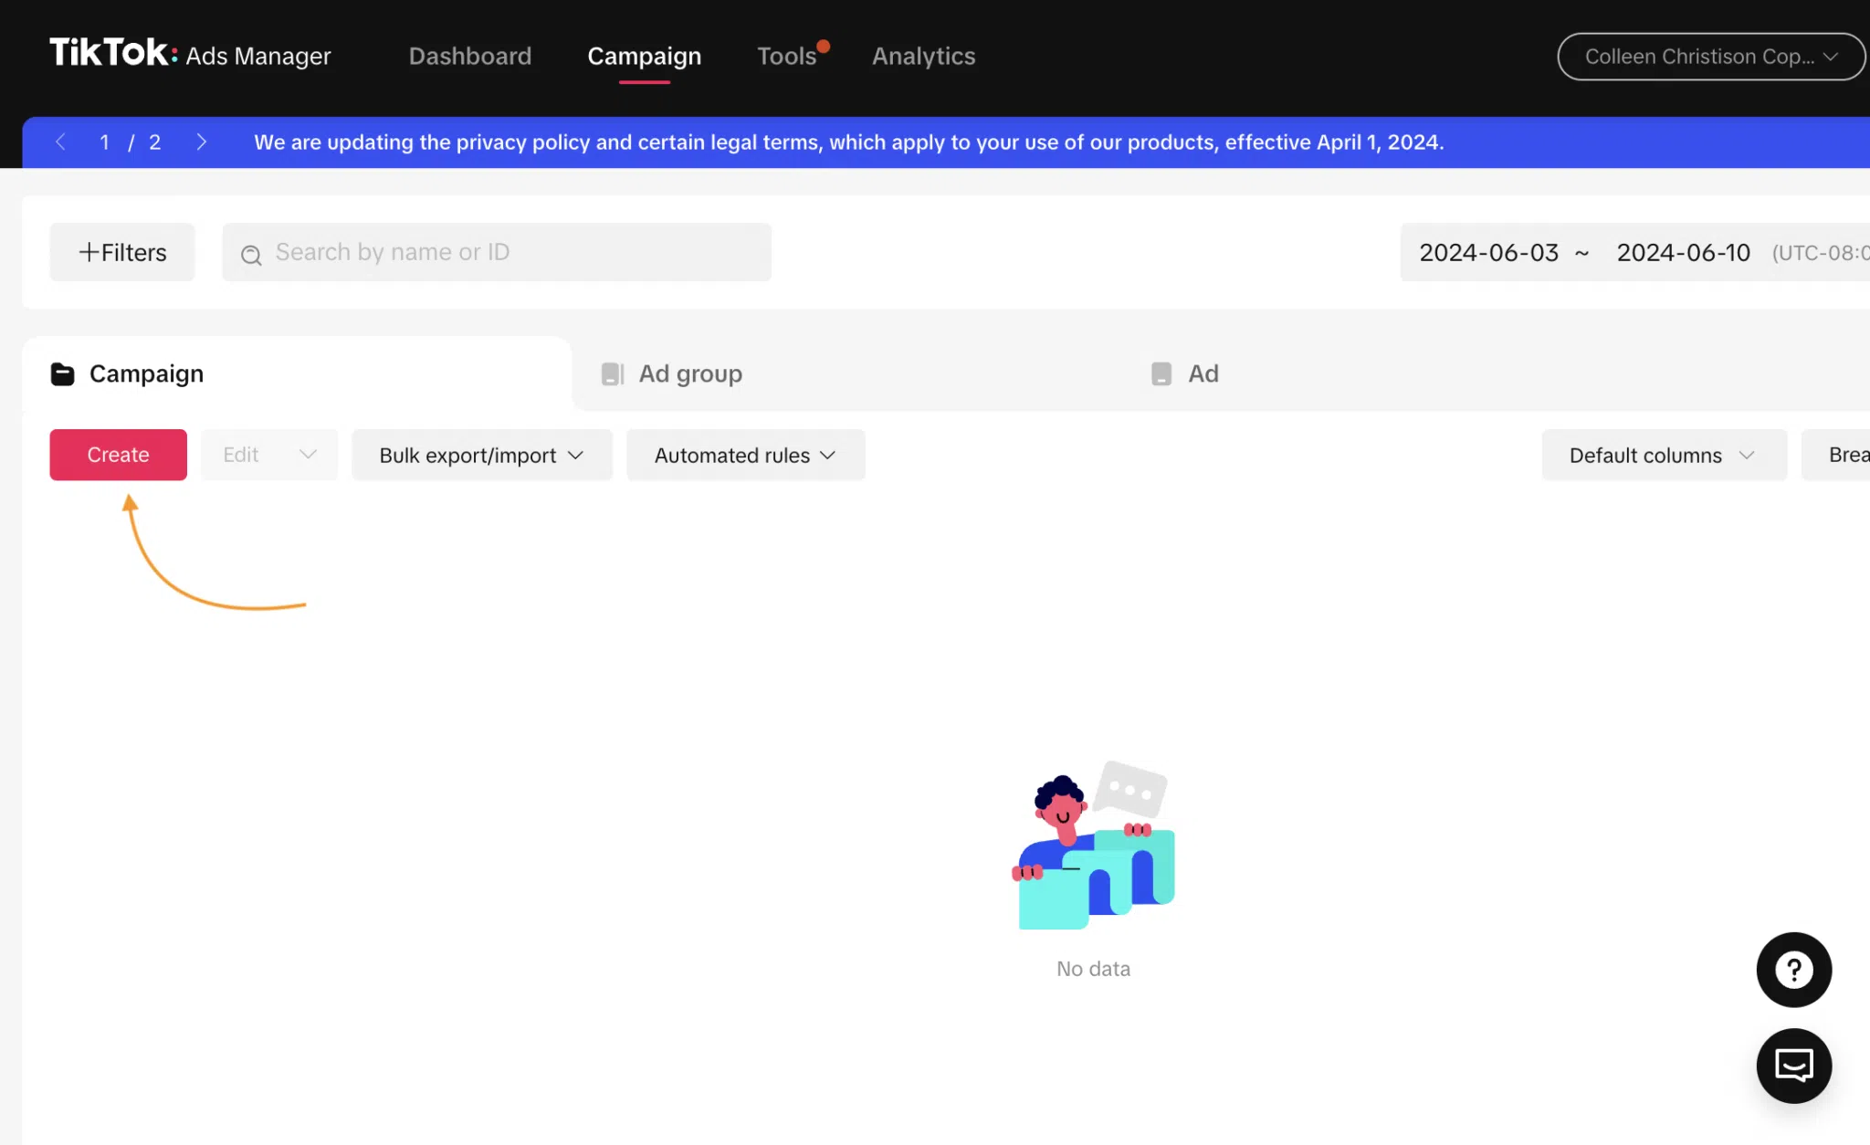This screenshot has height=1145, width=1870.
Task: Open the Tools menu
Action: coord(786,56)
